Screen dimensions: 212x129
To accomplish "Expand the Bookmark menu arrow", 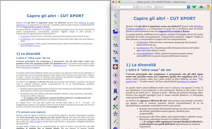I will 118,93.
